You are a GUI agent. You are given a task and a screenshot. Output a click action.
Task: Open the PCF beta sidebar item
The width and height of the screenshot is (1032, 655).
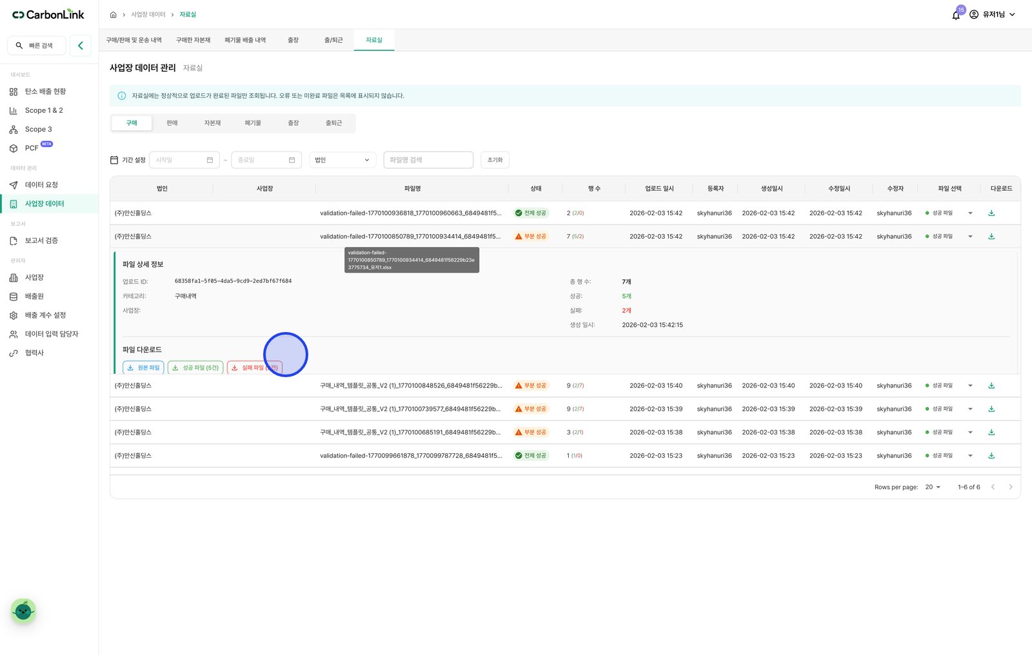point(31,148)
